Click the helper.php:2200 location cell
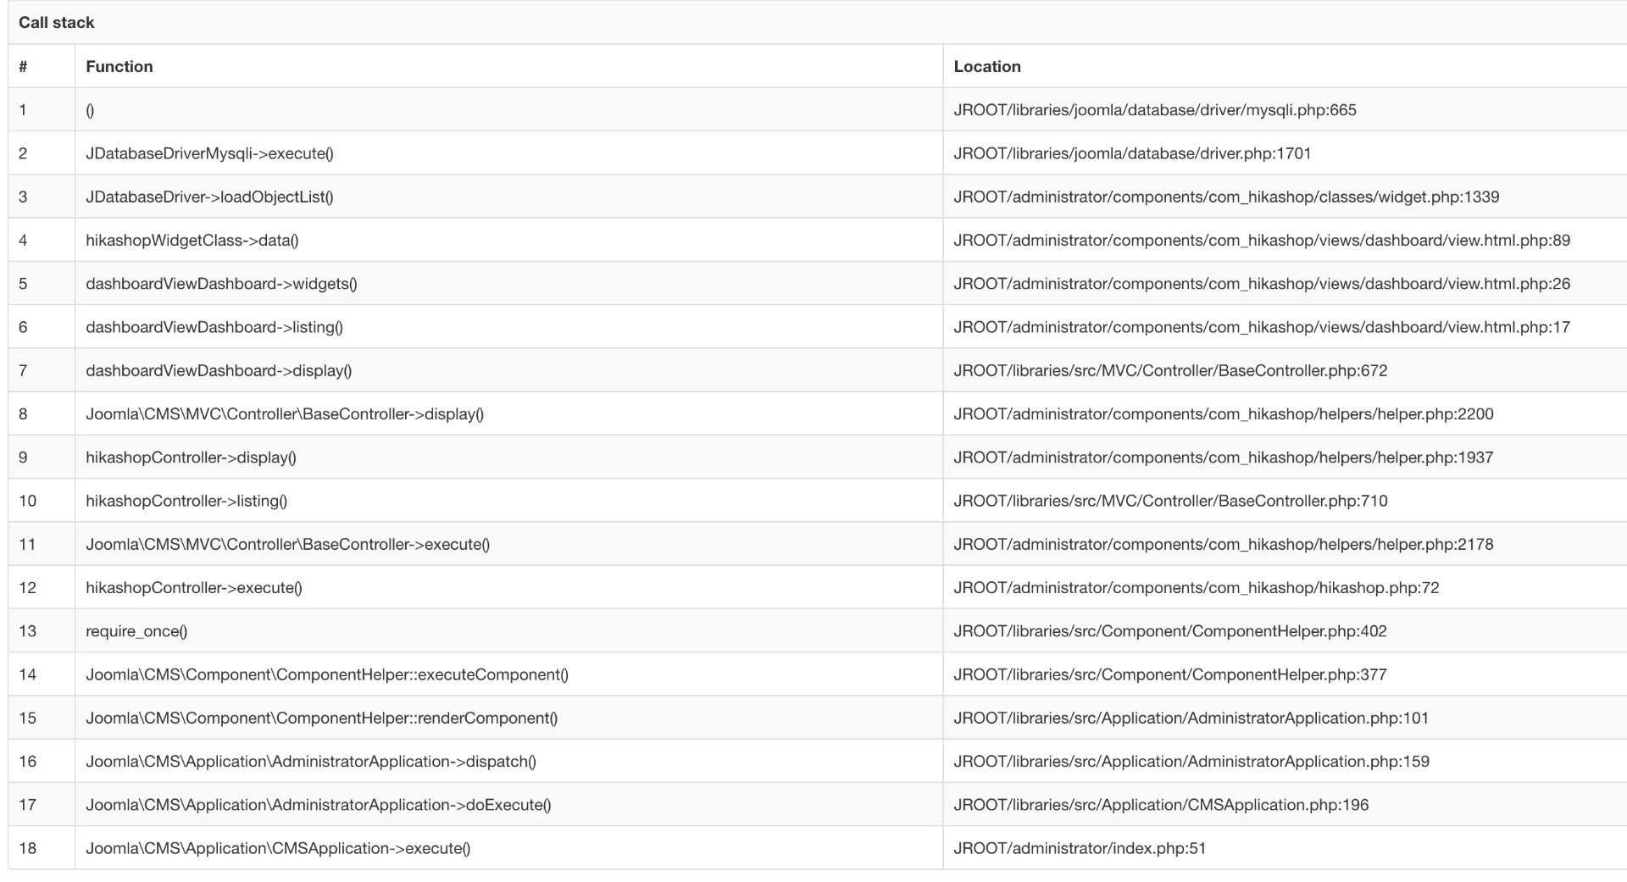Screen dimensions: 1627x882 [1224, 414]
